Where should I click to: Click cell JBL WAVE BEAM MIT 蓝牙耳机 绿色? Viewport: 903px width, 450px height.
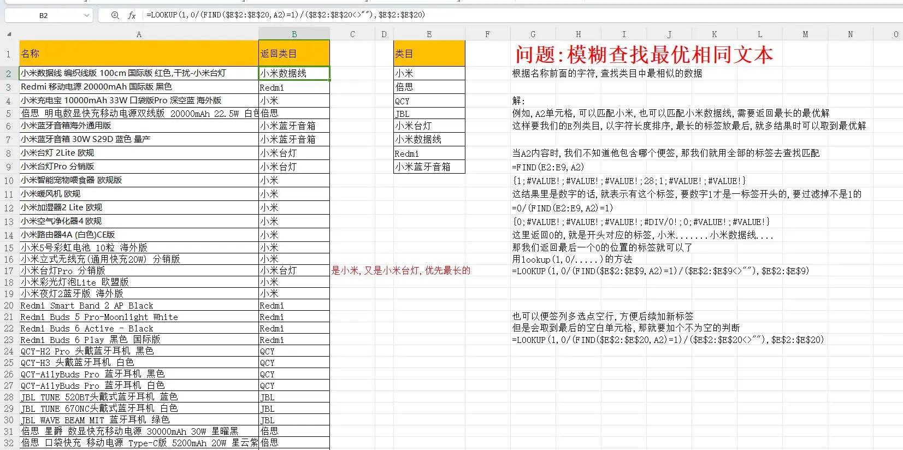click(x=139, y=421)
